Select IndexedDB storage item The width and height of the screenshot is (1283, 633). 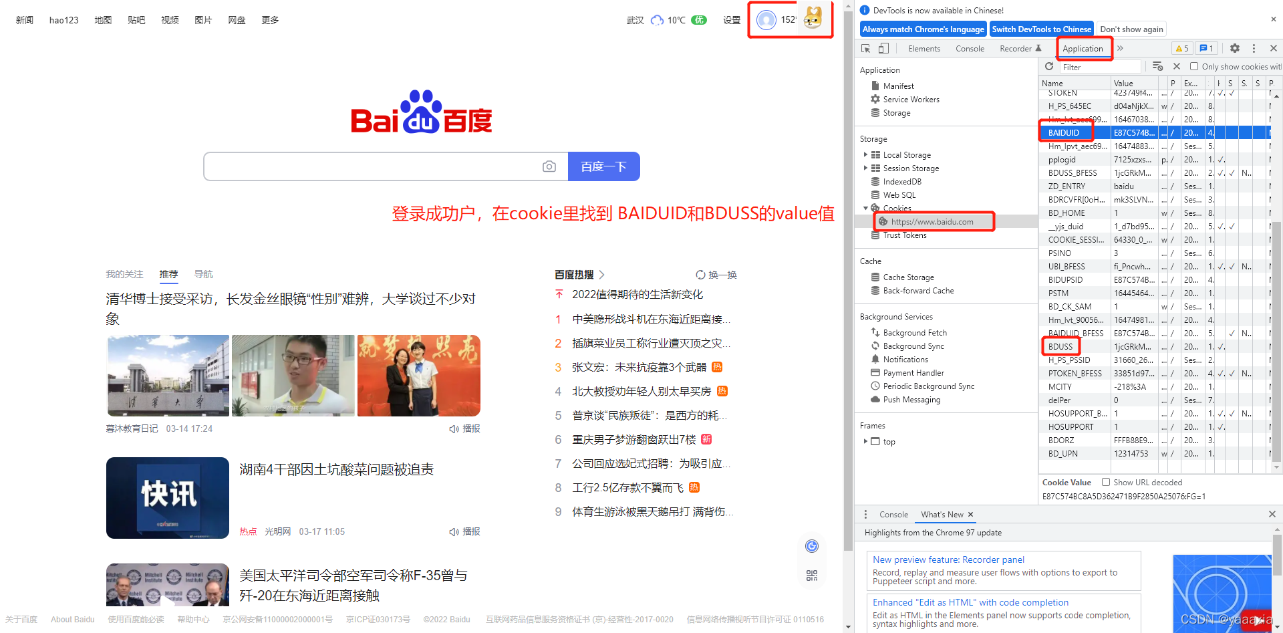[x=901, y=181]
